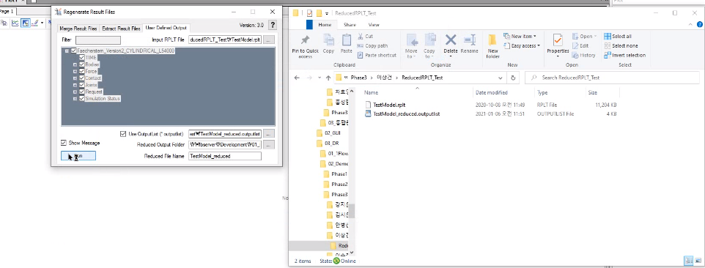Select the TestModel.rplt file
The height and width of the screenshot is (268, 705).
click(x=389, y=105)
